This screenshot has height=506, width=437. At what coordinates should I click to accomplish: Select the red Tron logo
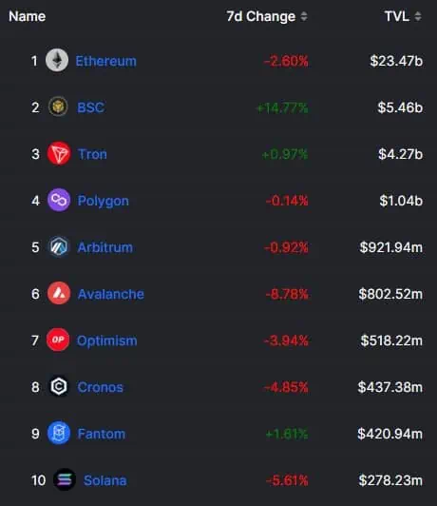pyautogui.click(x=59, y=154)
